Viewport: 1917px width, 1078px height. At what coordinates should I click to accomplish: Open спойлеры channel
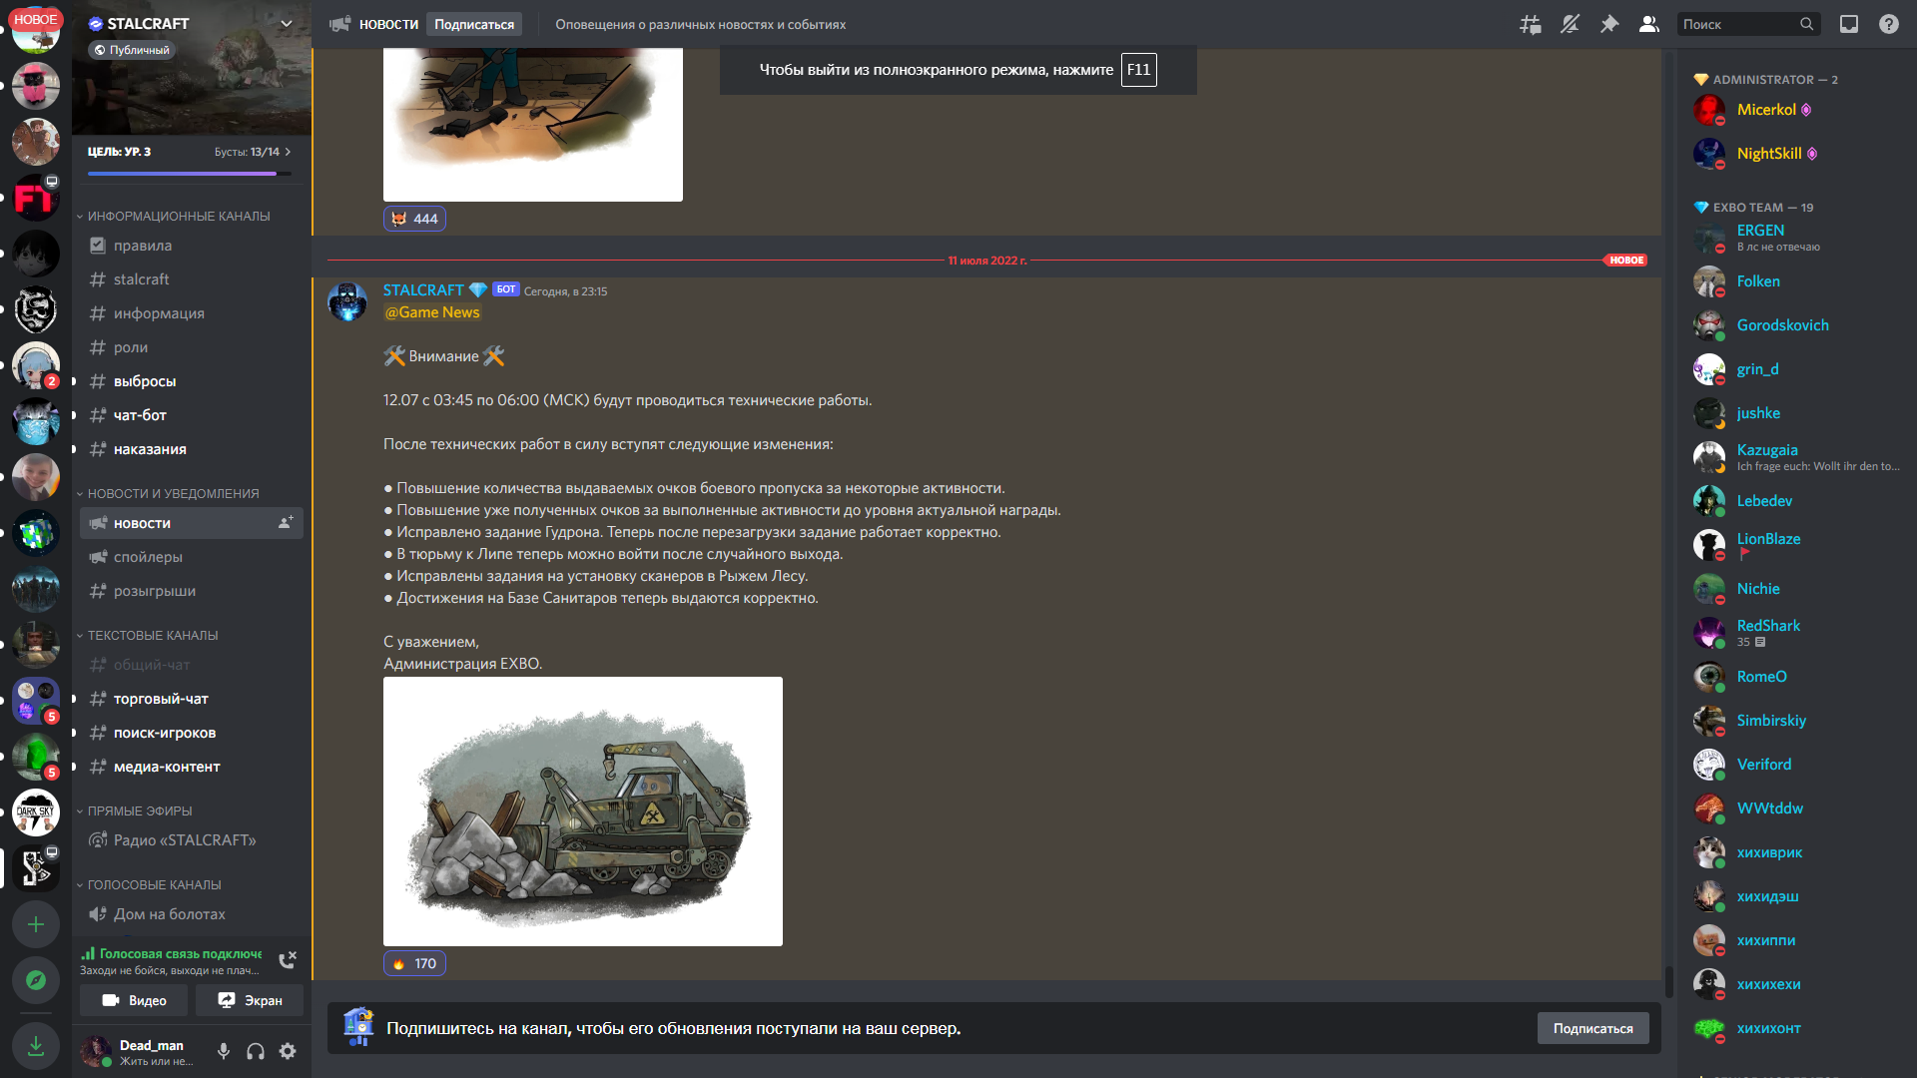point(192,557)
